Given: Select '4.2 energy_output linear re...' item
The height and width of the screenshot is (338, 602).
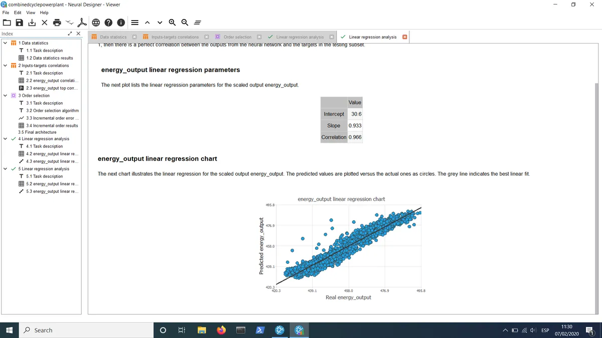Looking at the screenshot, I should 51,154.
